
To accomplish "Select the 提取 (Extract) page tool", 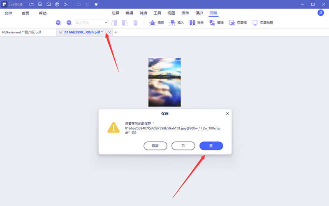I will (157, 23).
